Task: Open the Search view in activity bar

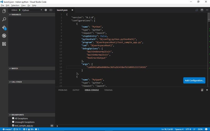Action: point(4,19)
